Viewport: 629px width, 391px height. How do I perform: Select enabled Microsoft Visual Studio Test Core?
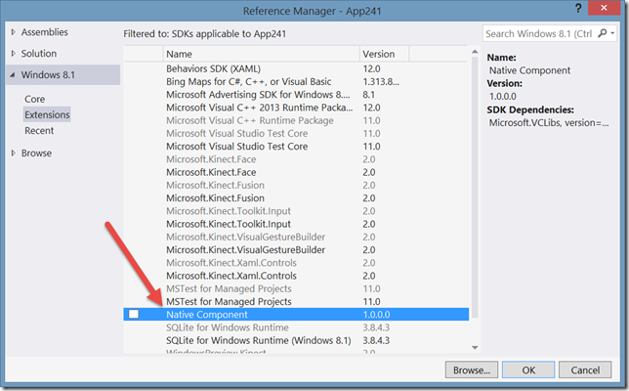(x=296, y=146)
